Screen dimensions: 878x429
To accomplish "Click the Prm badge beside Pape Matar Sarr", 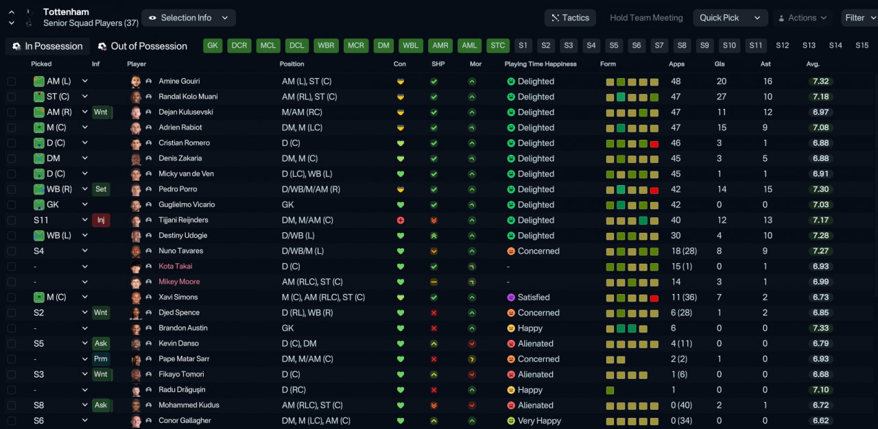I will pyautogui.click(x=101, y=359).
